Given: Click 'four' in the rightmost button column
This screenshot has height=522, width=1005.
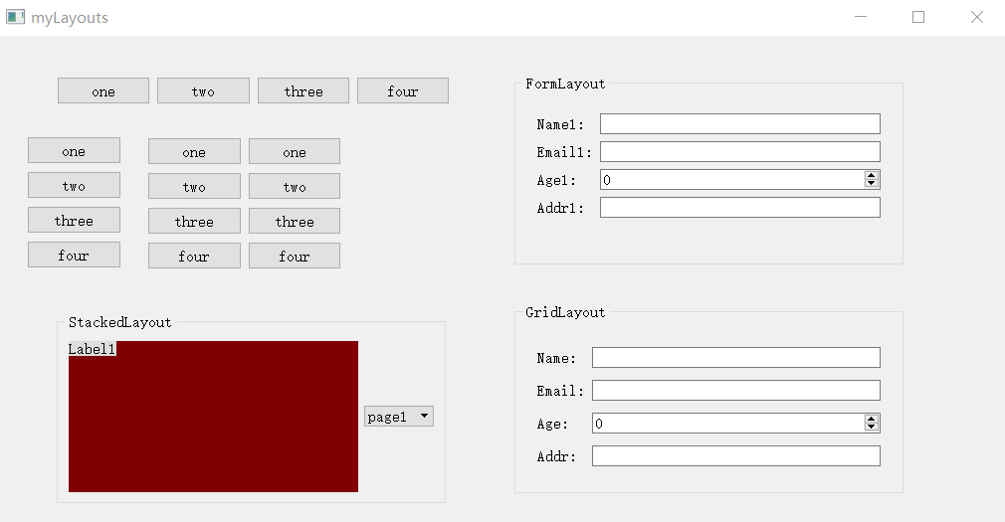Looking at the screenshot, I should 295,256.
